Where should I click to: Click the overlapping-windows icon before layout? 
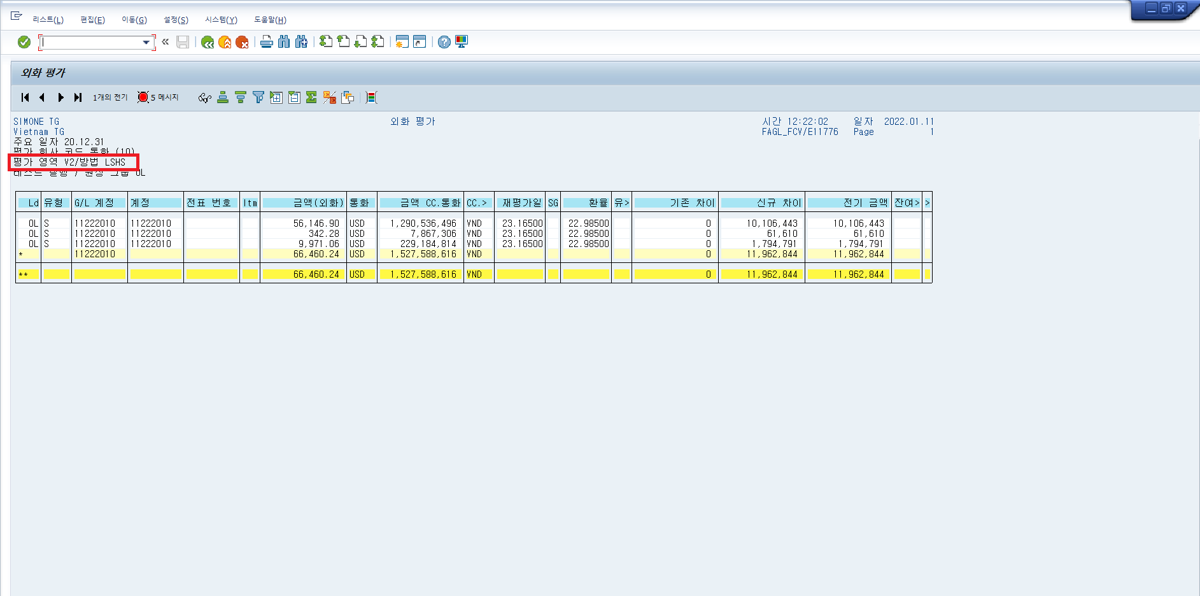348,97
